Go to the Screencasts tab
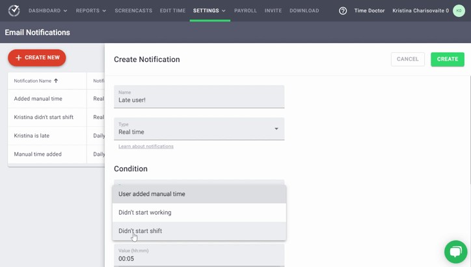Image resolution: width=471 pixels, height=267 pixels. (x=133, y=11)
